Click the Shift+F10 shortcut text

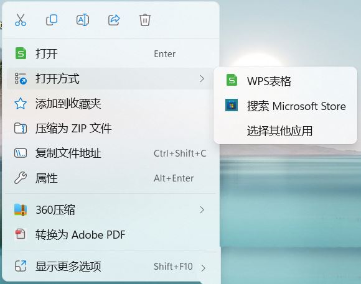click(x=174, y=267)
